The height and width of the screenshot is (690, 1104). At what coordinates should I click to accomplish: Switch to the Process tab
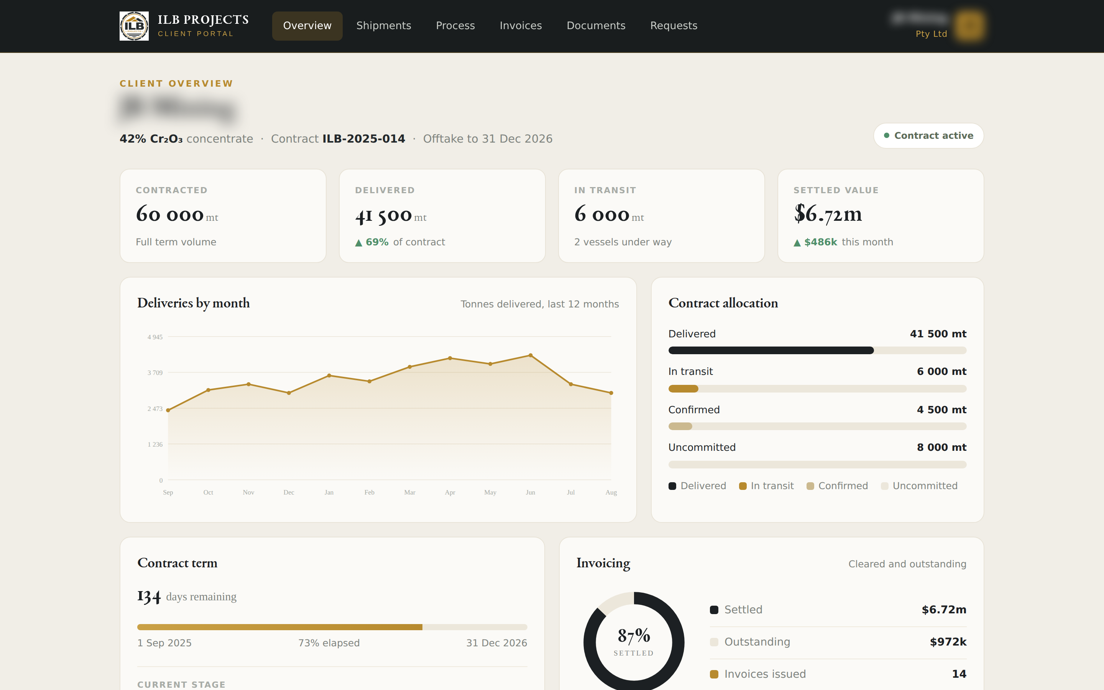click(x=455, y=26)
